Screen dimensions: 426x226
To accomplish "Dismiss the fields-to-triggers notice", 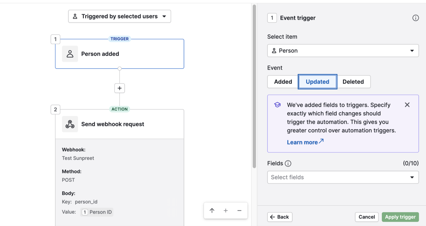I will (x=407, y=105).
